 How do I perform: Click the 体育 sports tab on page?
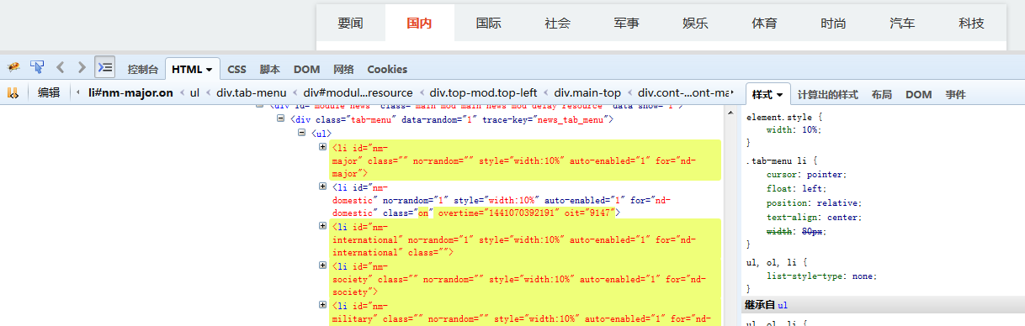(x=765, y=23)
